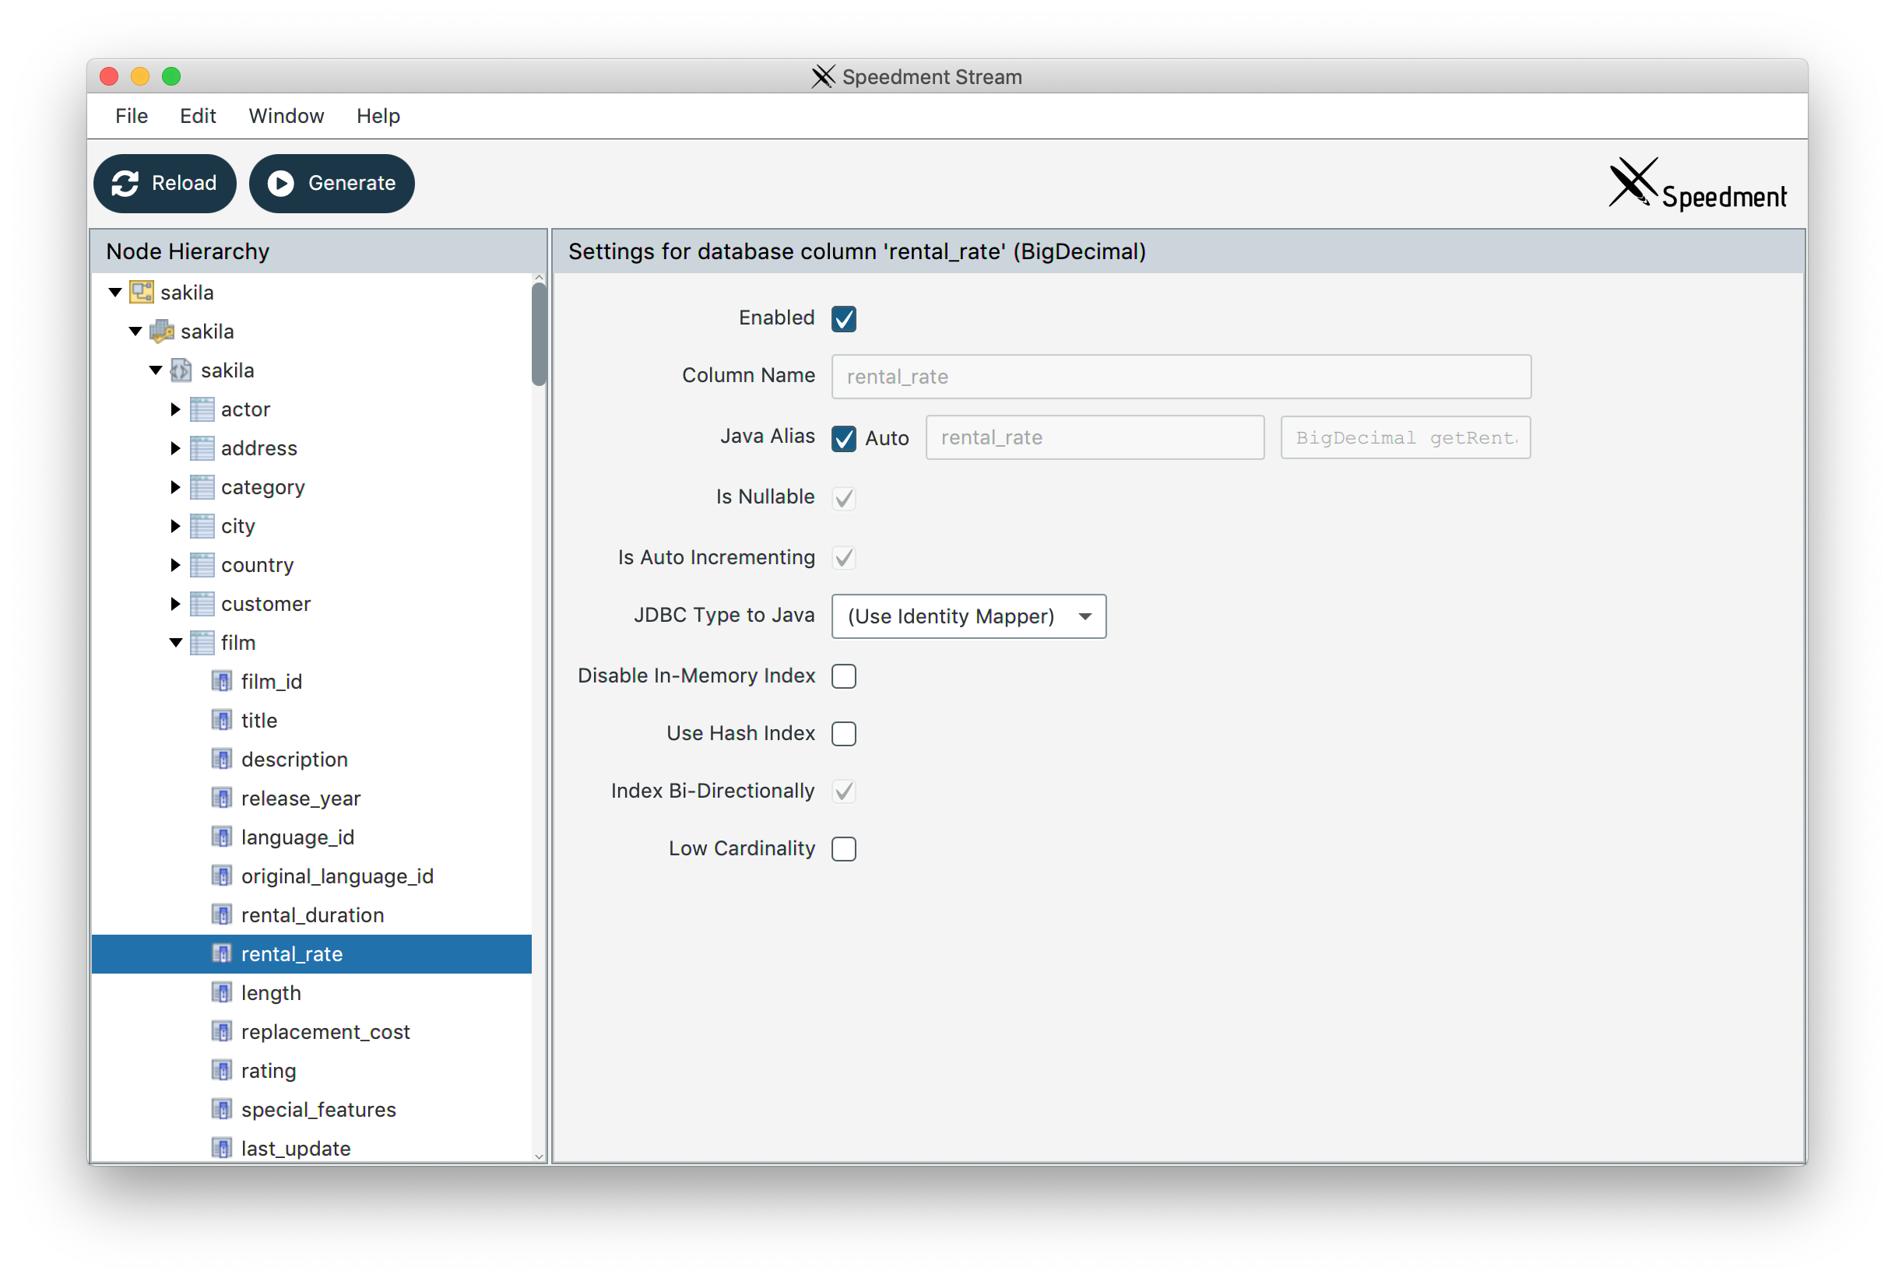Click the sakila project root icon
This screenshot has height=1281, width=1895.
click(x=142, y=292)
